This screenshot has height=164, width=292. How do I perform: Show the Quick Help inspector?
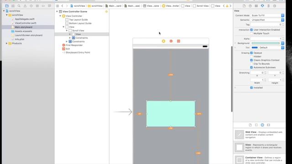[x=250, y=6]
